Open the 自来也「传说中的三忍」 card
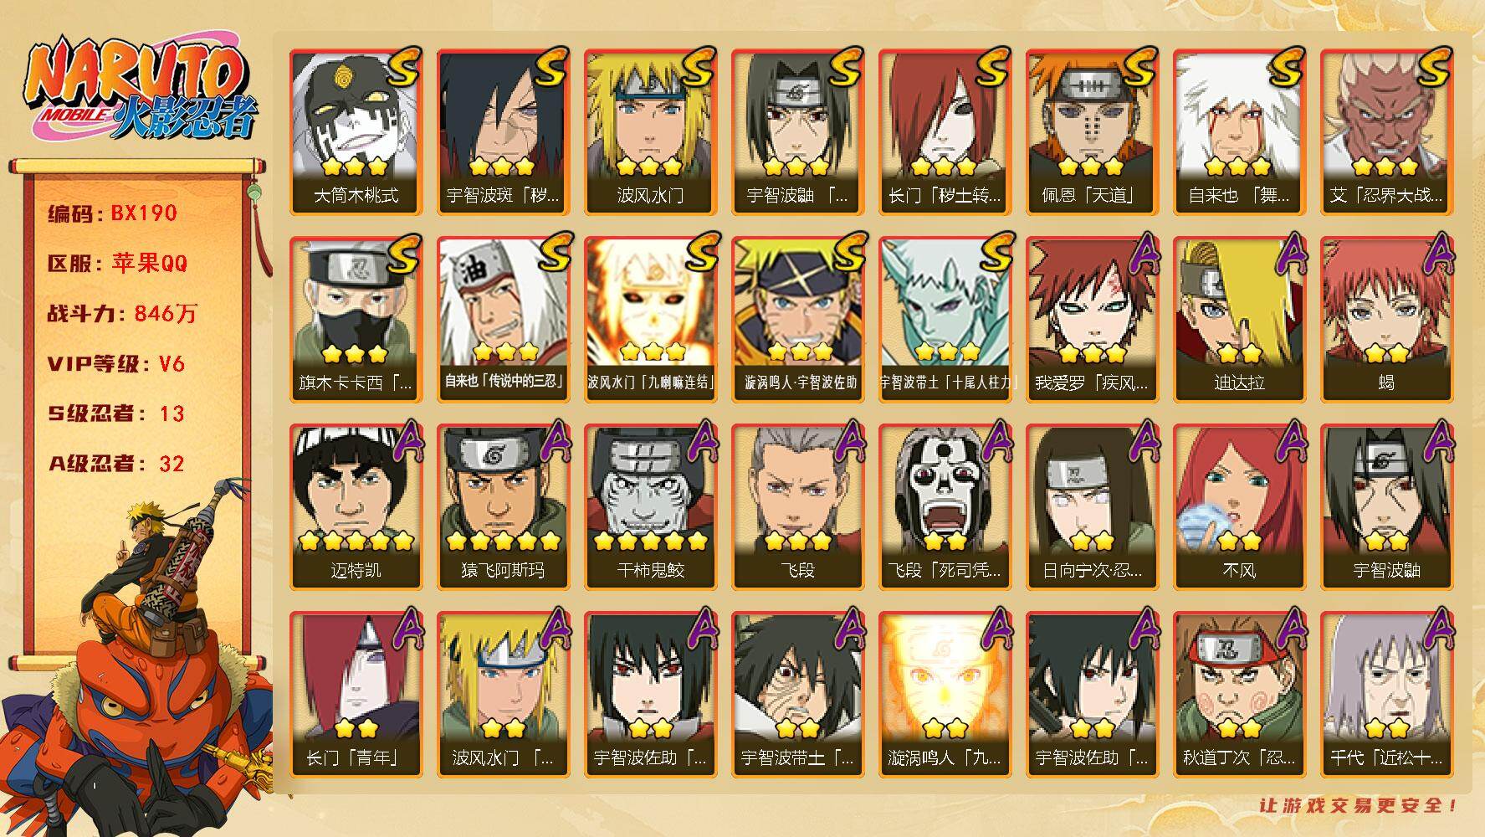The image size is (1485, 837). (x=503, y=319)
